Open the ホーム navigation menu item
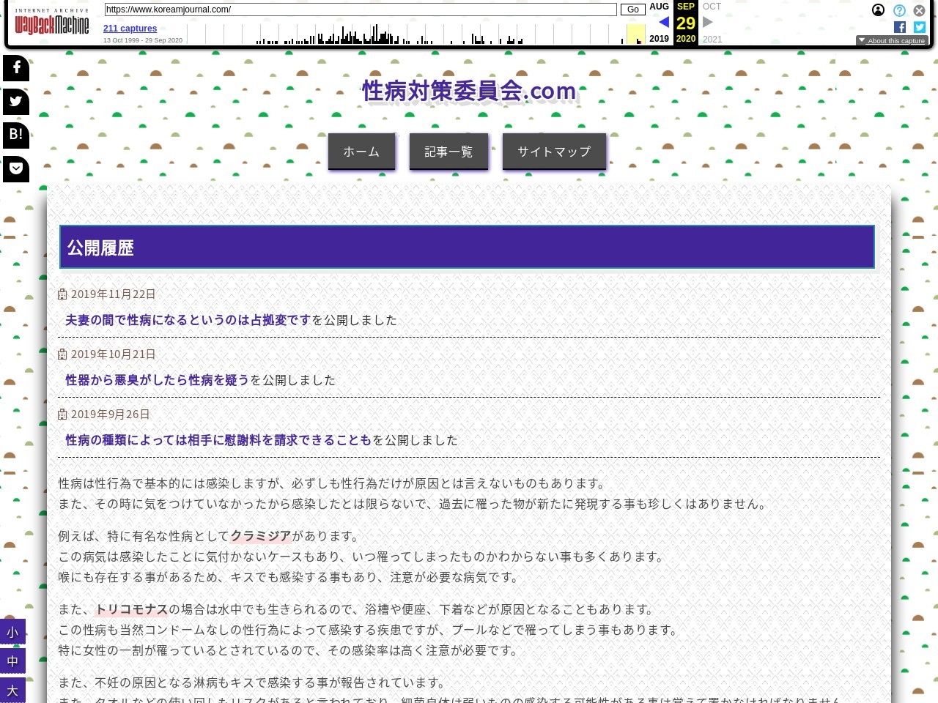938x703 pixels. 361,152
